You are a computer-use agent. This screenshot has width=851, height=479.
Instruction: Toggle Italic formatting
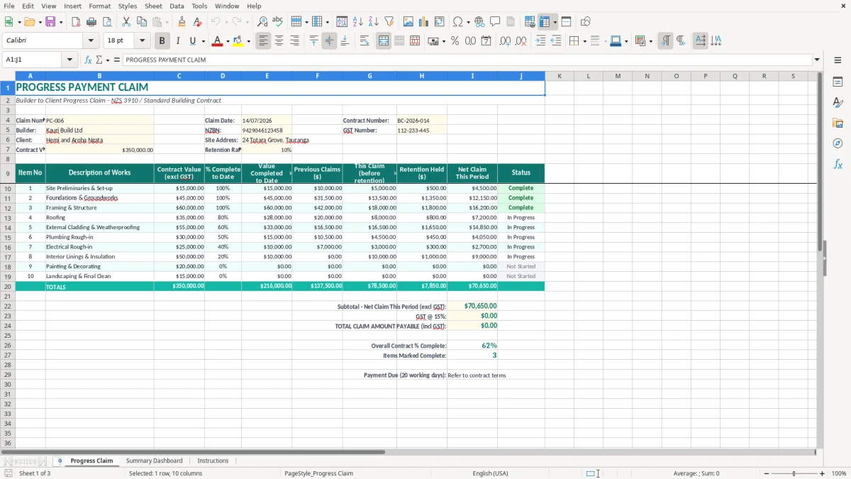178,41
